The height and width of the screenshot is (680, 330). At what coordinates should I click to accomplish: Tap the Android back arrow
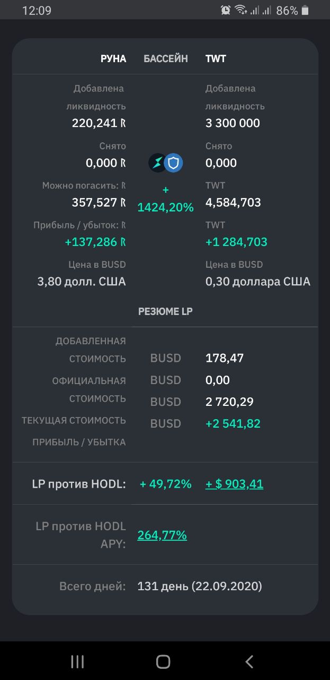[x=249, y=661]
